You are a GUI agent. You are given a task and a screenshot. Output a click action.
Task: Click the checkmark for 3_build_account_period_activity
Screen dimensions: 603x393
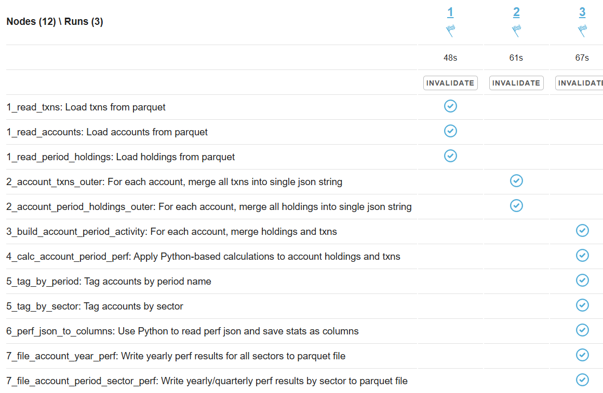pyautogui.click(x=582, y=231)
